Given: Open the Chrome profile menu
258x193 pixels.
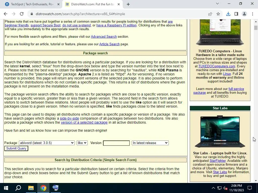Looking at the screenshot, I should tap(244, 14).
